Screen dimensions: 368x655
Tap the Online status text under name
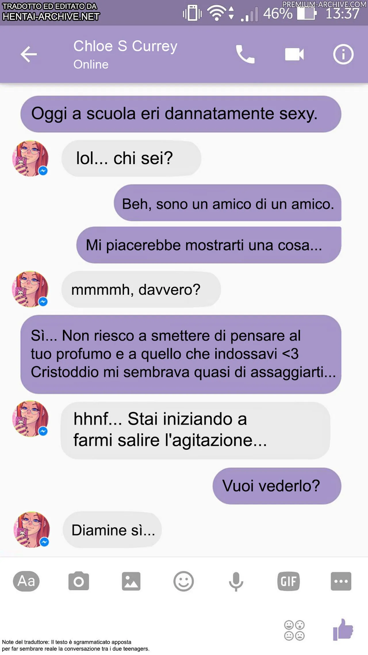(x=91, y=64)
